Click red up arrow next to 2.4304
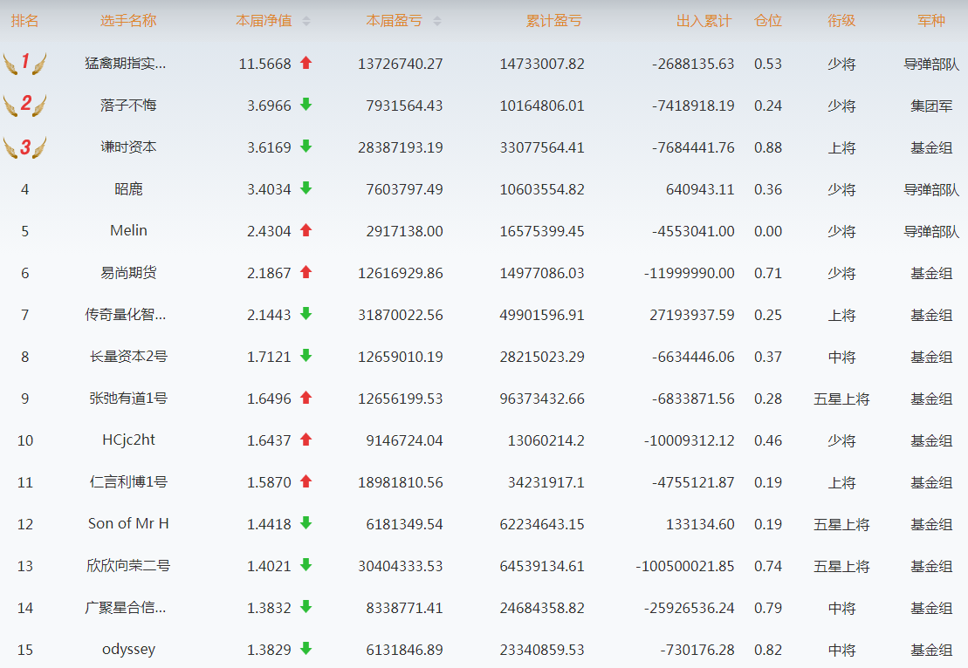The width and height of the screenshot is (968, 668). pos(306,230)
